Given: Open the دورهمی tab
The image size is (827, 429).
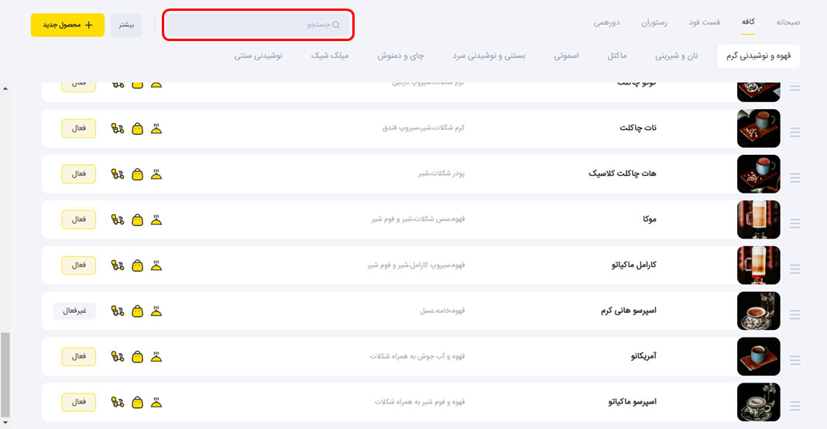Looking at the screenshot, I should [x=606, y=22].
